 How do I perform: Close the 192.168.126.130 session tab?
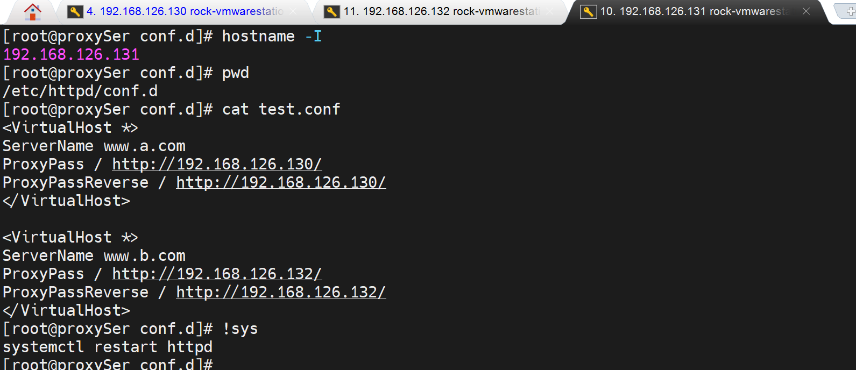(293, 11)
